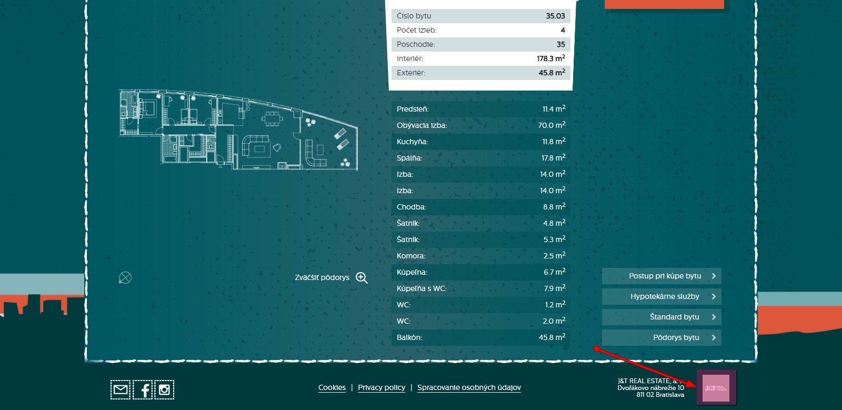
Task: Select the "Počet izieb:" label
Action: point(417,30)
